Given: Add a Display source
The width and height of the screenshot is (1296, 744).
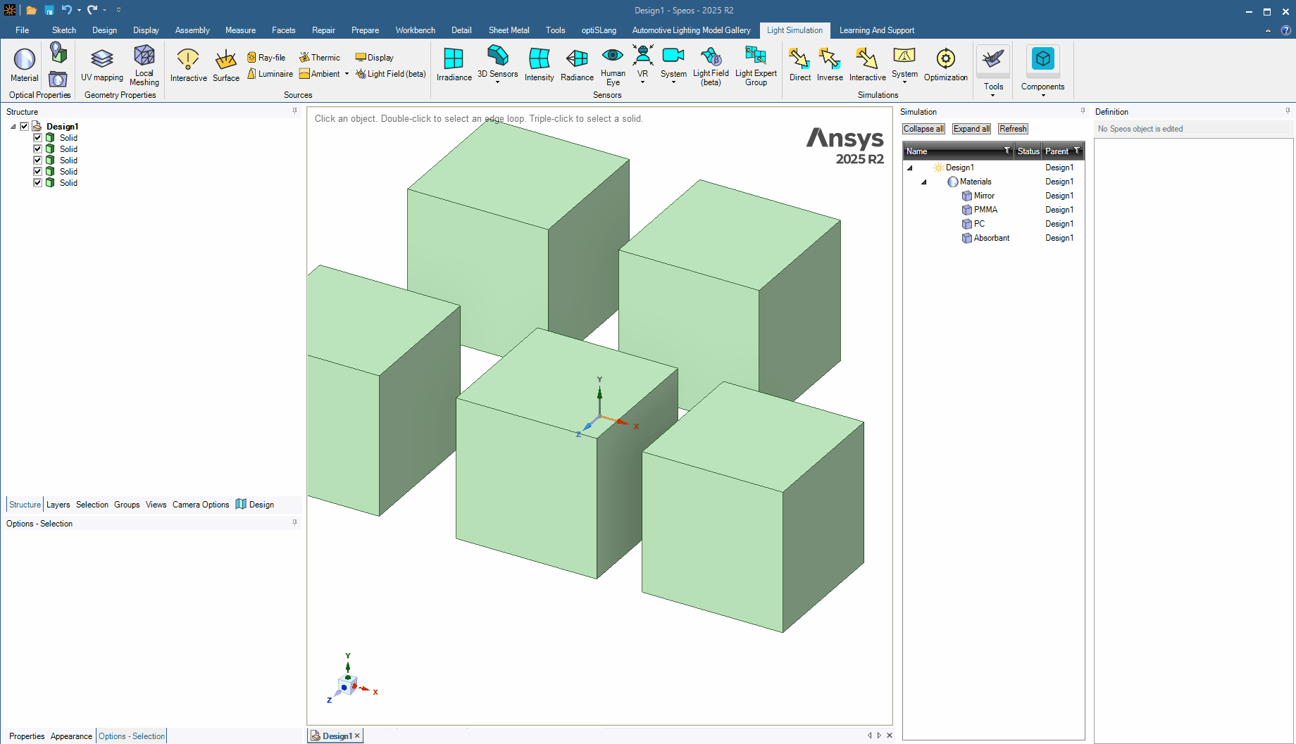Looking at the screenshot, I should (x=375, y=58).
